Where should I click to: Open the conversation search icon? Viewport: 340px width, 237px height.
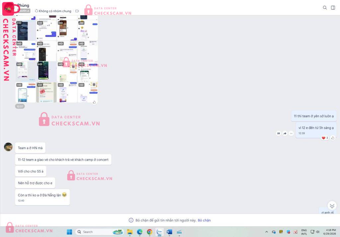click(x=325, y=8)
